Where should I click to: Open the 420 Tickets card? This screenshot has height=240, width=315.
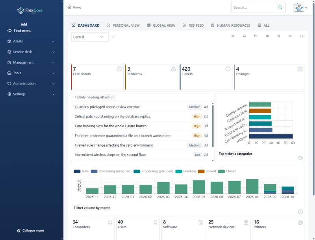tap(206, 77)
